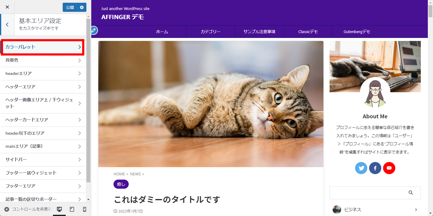Switch to mobile preview icon
Image resolution: width=433 pixels, height=216 pixels.
point(85,209)
